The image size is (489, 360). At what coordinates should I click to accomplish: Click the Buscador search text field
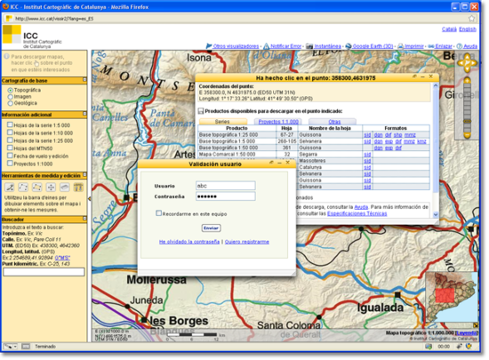click(44, 272)
